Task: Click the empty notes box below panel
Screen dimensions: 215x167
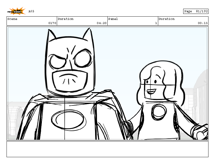Action: [108, 149]
